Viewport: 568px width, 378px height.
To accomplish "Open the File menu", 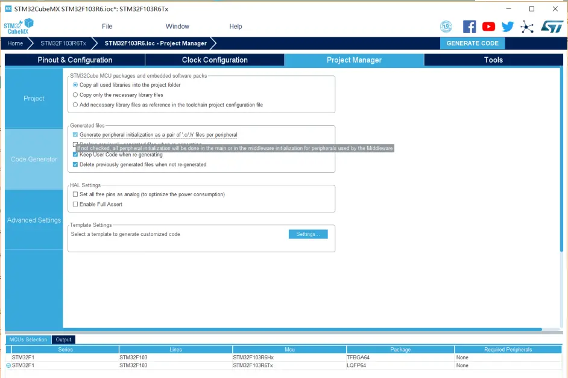I will click(107, 26).
